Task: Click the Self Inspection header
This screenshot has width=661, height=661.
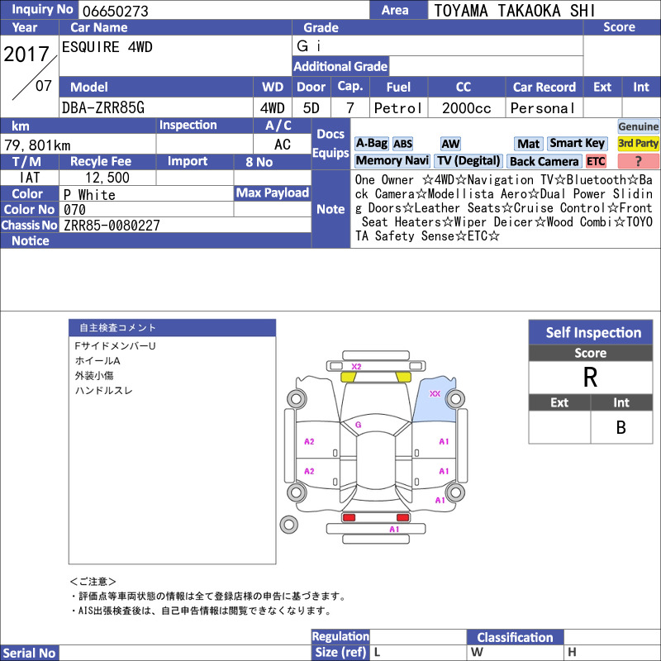Action: pyautogui.click(x=591, y=333)
